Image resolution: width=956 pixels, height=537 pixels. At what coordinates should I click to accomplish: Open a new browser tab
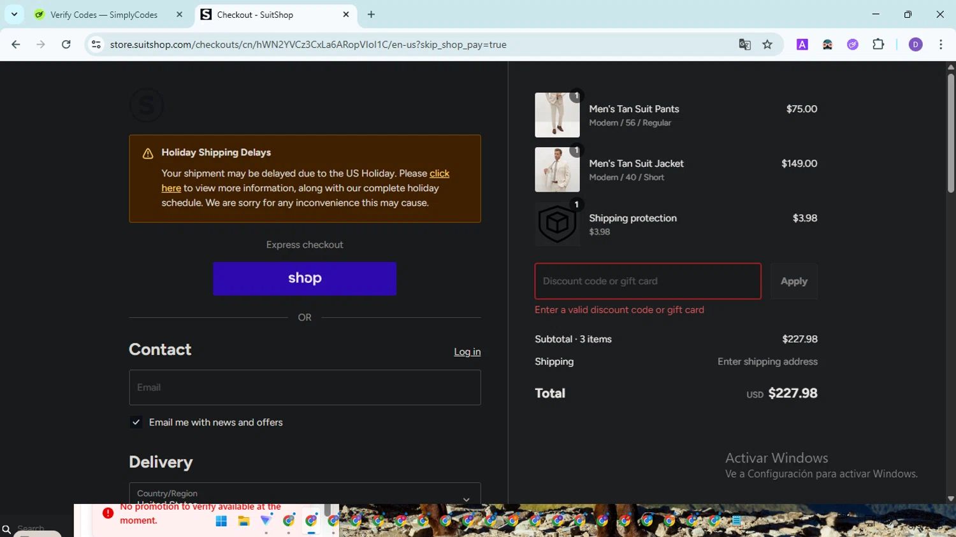tap(371, 14)
